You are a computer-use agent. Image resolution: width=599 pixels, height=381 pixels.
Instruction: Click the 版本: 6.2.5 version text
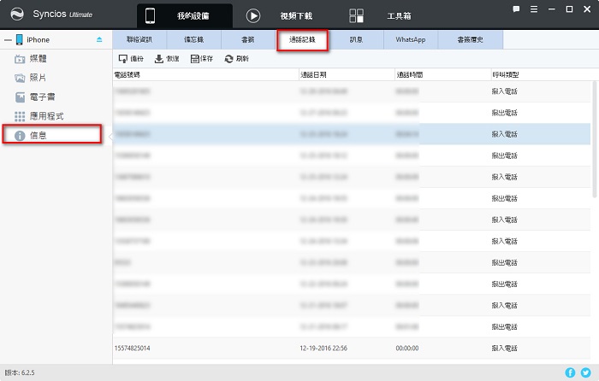pyautogui.click(x=20, y=372)
